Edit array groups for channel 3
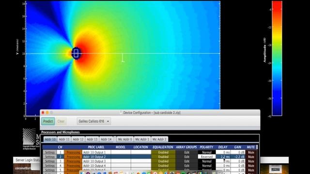Viewport: 310px width, 174px height. pyautogui.click(x=186, y=161)
